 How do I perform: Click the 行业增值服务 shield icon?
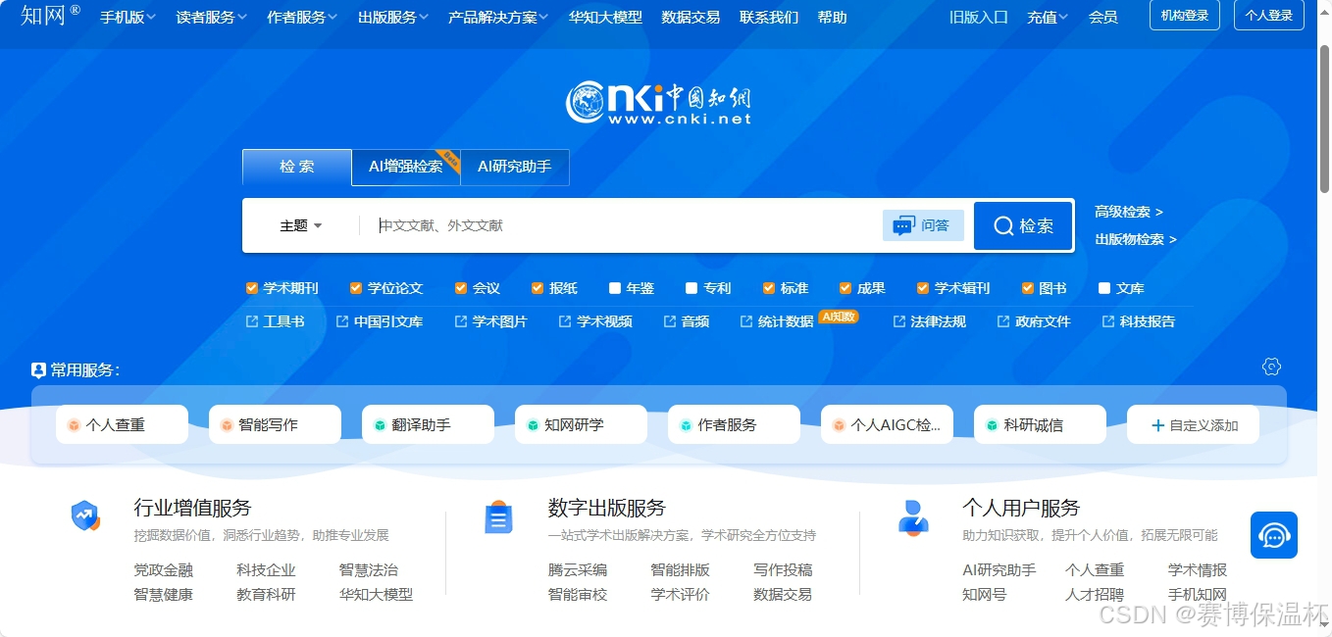click(x=85, y=516)
